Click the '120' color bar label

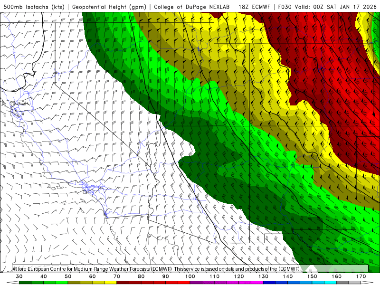pos(239,276)
